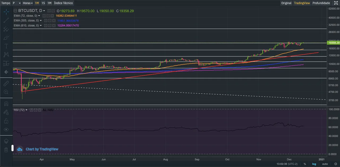
Task: Toggle visibility of BTCUSDT series
Action: pyautogui.click(x=49, y=11)
